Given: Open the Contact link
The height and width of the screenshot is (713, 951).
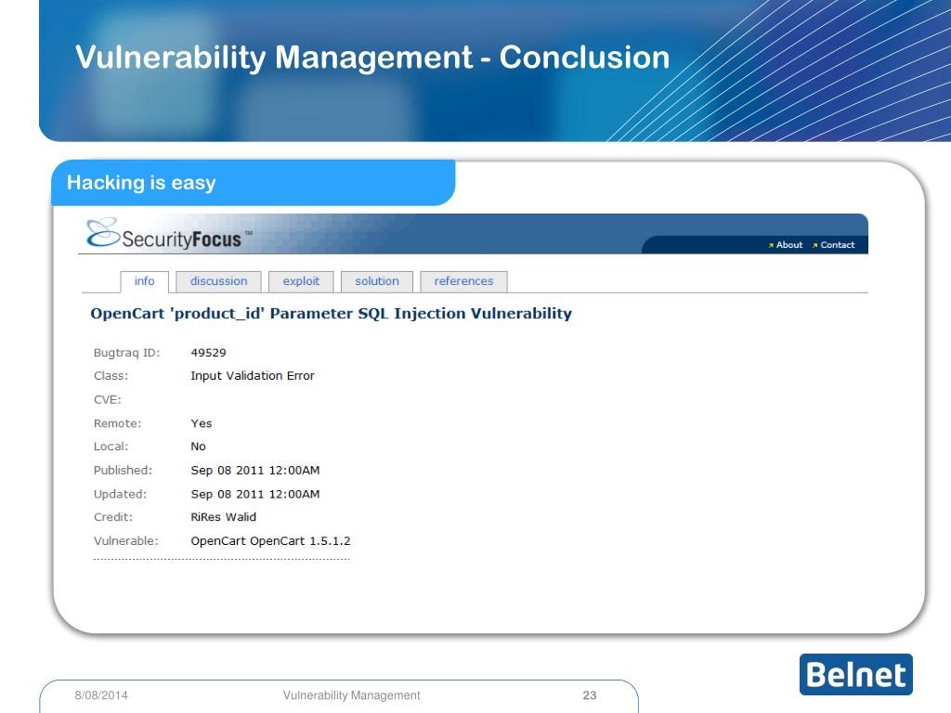Looking at the screenshot, I should (x=837, y=245).
